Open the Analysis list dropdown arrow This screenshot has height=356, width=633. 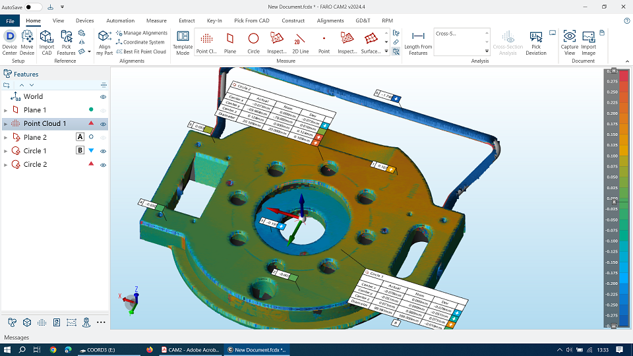(487, 51)
